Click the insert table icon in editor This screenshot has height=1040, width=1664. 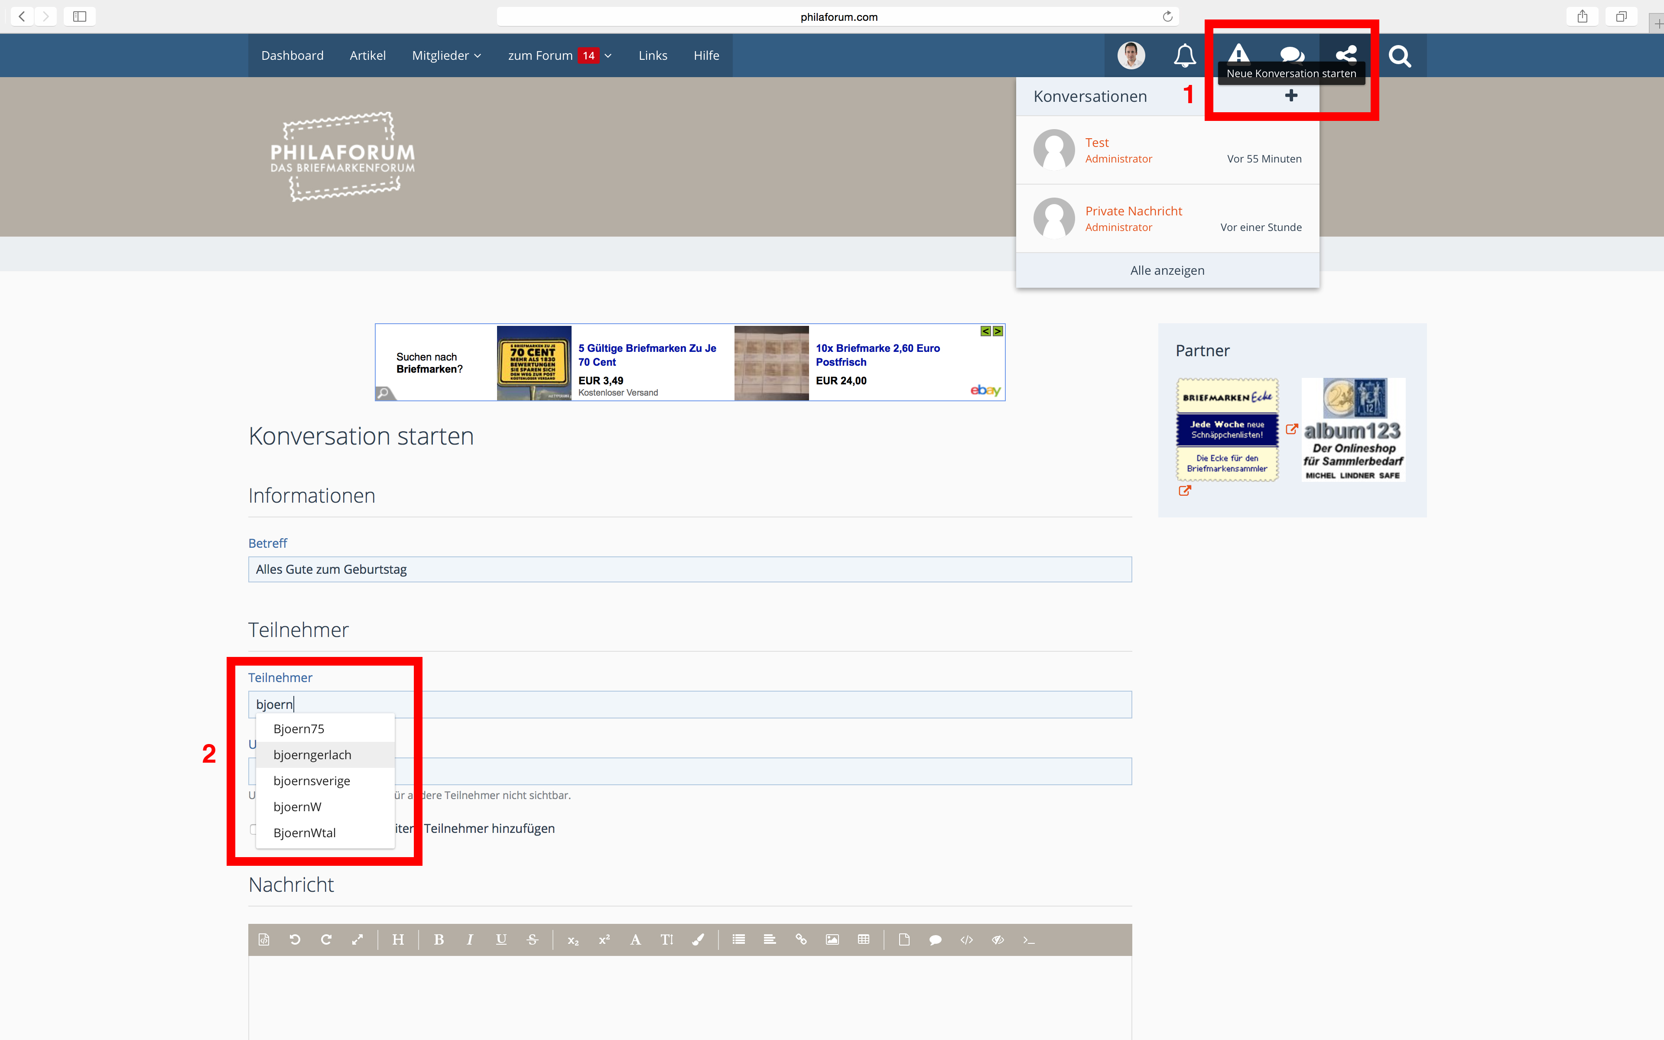point(864,939)
